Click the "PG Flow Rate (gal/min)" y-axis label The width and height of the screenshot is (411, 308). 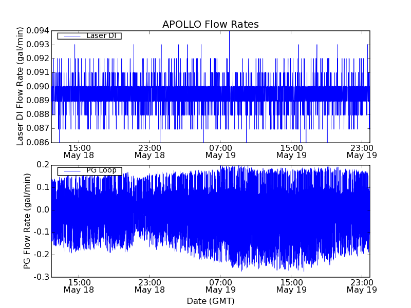click(27, 221)
